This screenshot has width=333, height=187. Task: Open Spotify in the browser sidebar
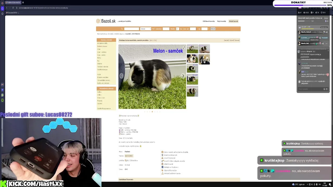coord(2,100)
